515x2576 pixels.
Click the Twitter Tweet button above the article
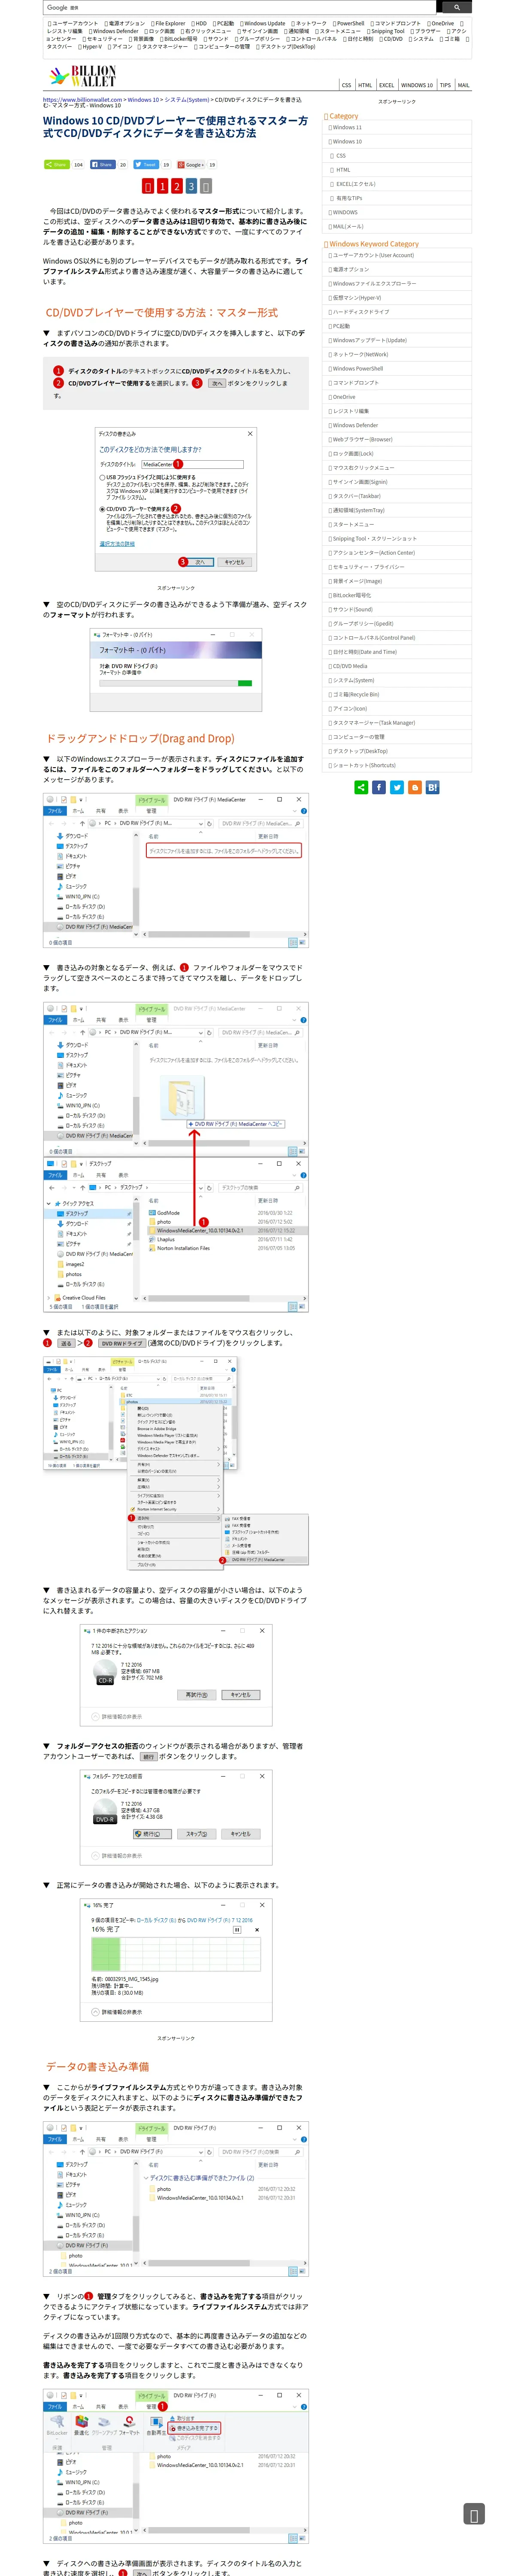[x=146, y=164]
